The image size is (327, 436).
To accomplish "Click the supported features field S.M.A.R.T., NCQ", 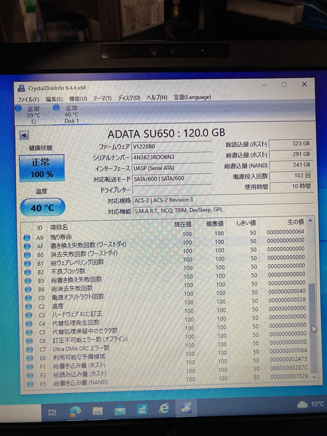I will pyautogui.click(x=224, y=210).
